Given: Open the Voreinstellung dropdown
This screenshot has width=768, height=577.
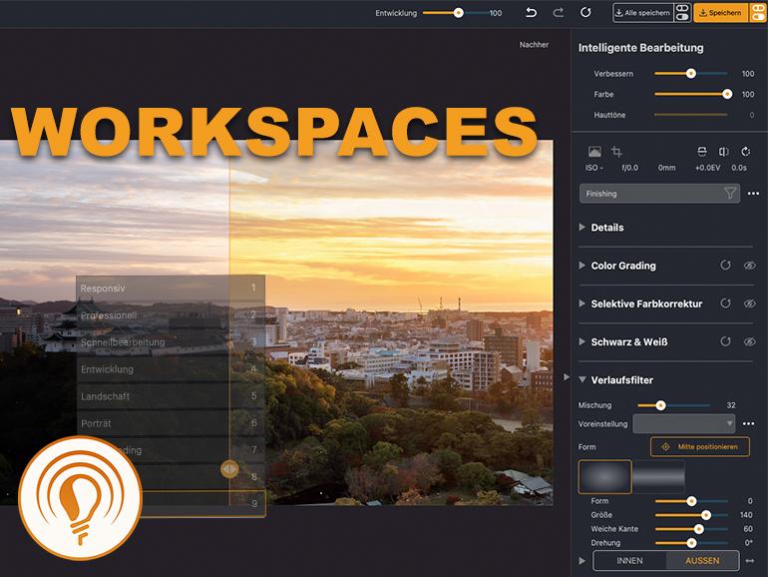Looking at the screenshot, I should coord(685,423).
